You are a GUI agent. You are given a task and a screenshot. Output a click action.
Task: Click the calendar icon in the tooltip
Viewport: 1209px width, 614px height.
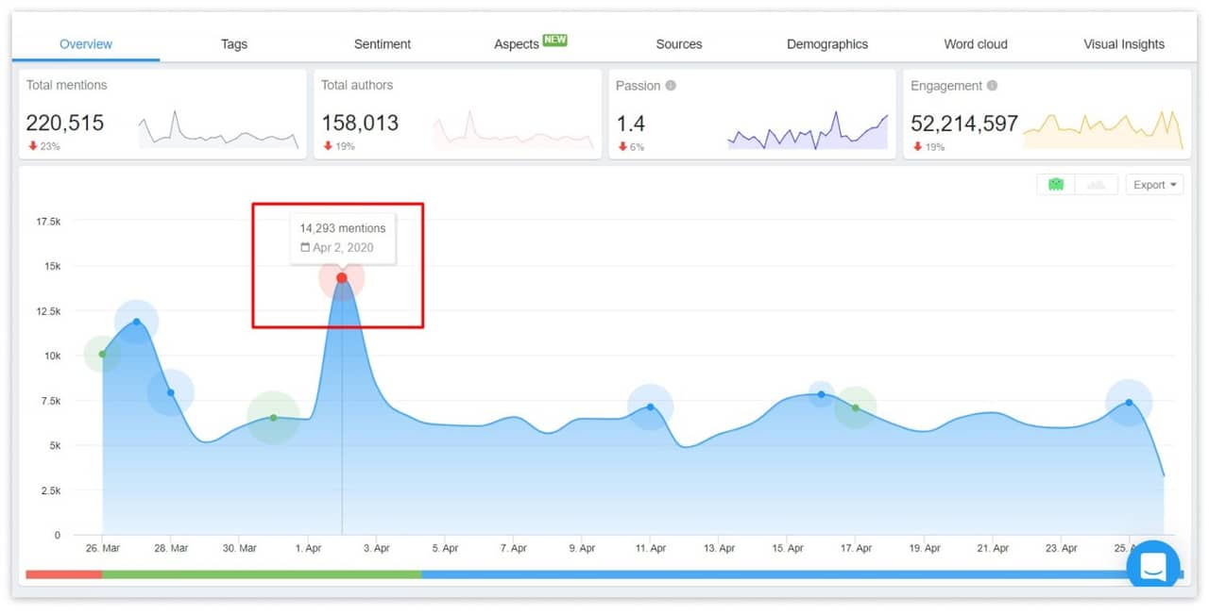tap(306, 248)
